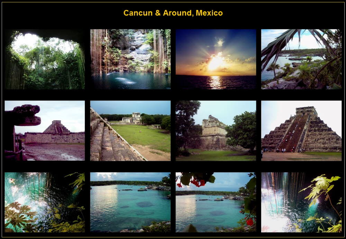Click the red flowers in the lagoon photo
346x239 pixels.
pyautogui.click(x=196, y=181)
